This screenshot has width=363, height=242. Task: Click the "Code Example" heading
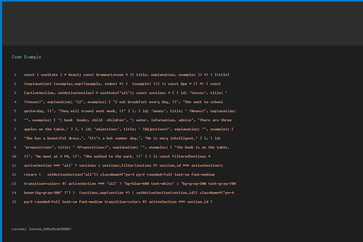[27, 57]
